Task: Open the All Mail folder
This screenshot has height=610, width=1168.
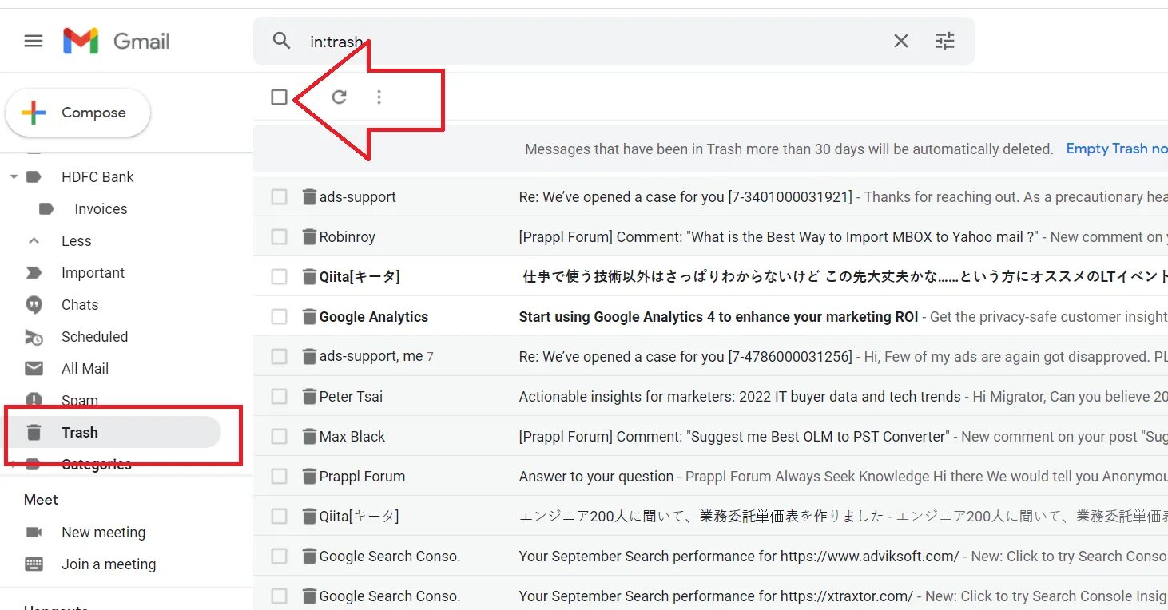Action: coord(85,369)
